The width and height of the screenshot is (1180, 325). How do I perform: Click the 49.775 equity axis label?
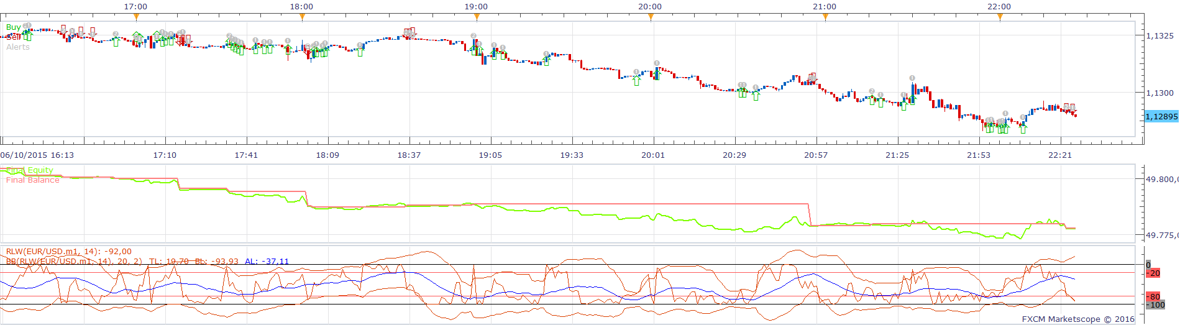click(x=1162, y=236)
